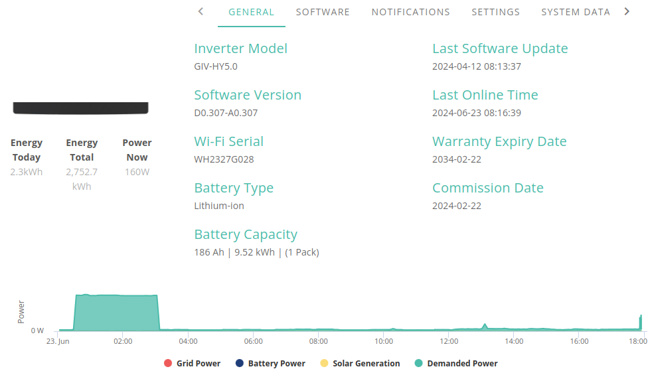This screenshot has height=377, width=648.
Task: Click the Wi-Fi Serial value WH2327G028
Action: tap(224, 159)
